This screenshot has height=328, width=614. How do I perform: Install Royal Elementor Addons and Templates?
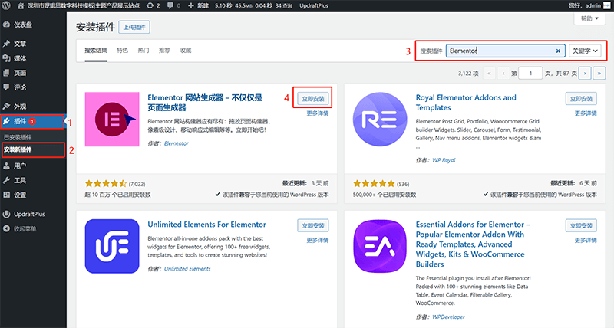tap(581, 99)
